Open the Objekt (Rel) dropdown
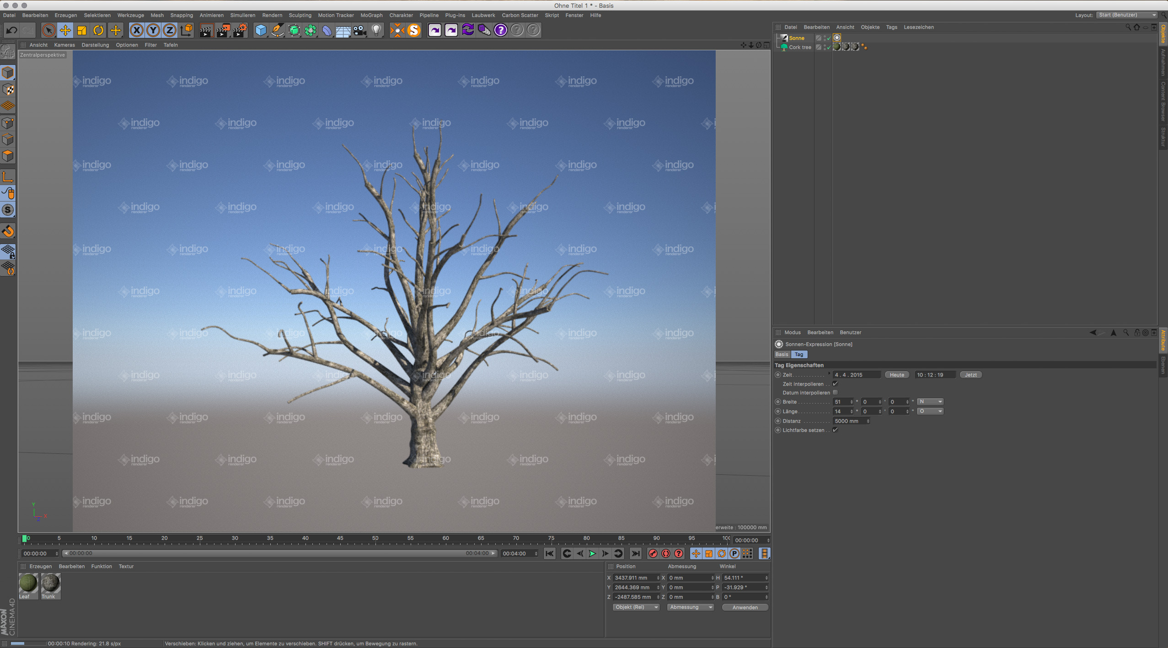 636,607
